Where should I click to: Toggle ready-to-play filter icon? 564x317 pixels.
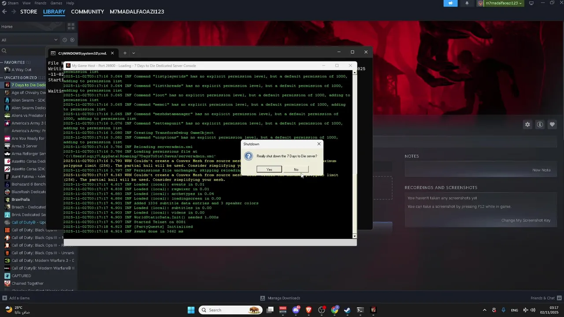pos(72,40)
